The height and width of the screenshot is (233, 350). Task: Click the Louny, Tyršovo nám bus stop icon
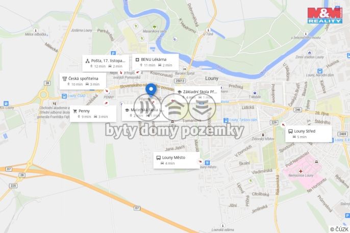click(226, 120)
